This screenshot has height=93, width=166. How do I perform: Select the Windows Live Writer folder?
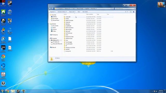(x=70, y=48)
